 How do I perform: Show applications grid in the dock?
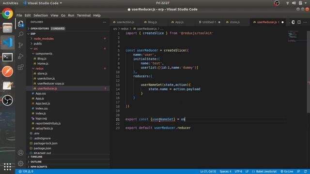[x=8, y=167]
